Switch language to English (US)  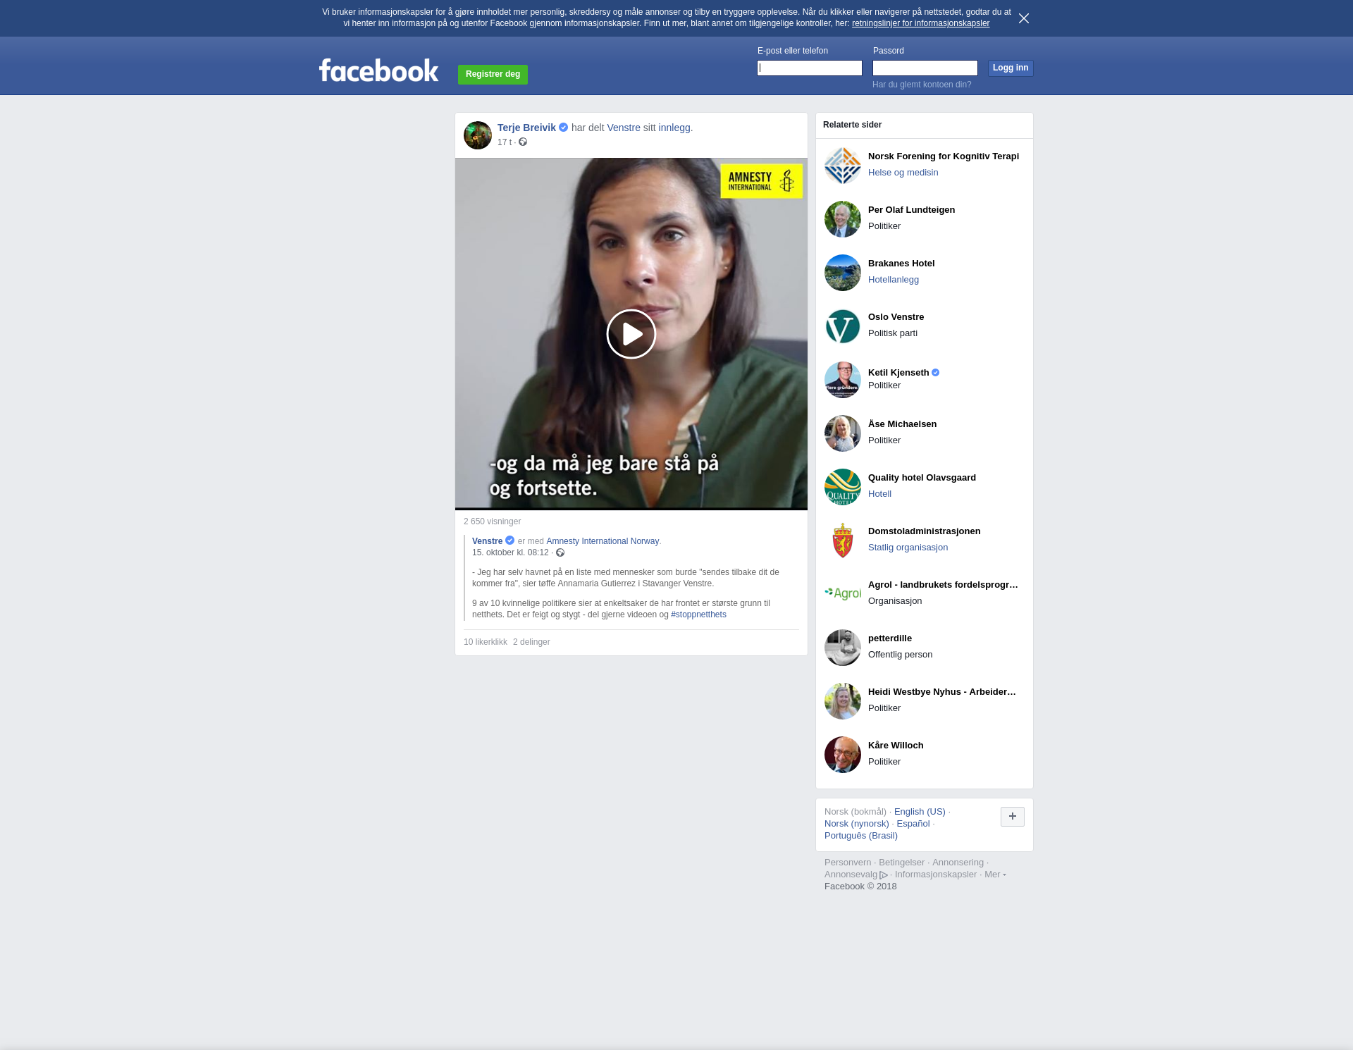(919, 812)
